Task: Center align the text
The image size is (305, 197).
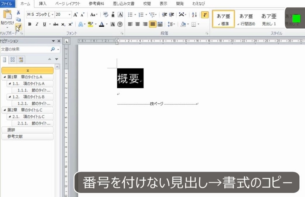Action: tap(138, 24)
